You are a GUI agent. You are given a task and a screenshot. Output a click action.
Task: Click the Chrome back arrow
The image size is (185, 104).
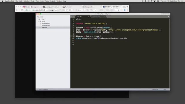(x=16, y=10)
